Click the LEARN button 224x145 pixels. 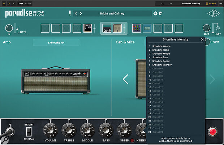tap(211, 4)
